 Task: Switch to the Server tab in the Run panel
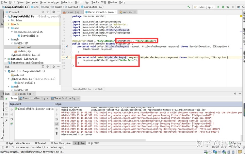[x=14, y=98]
